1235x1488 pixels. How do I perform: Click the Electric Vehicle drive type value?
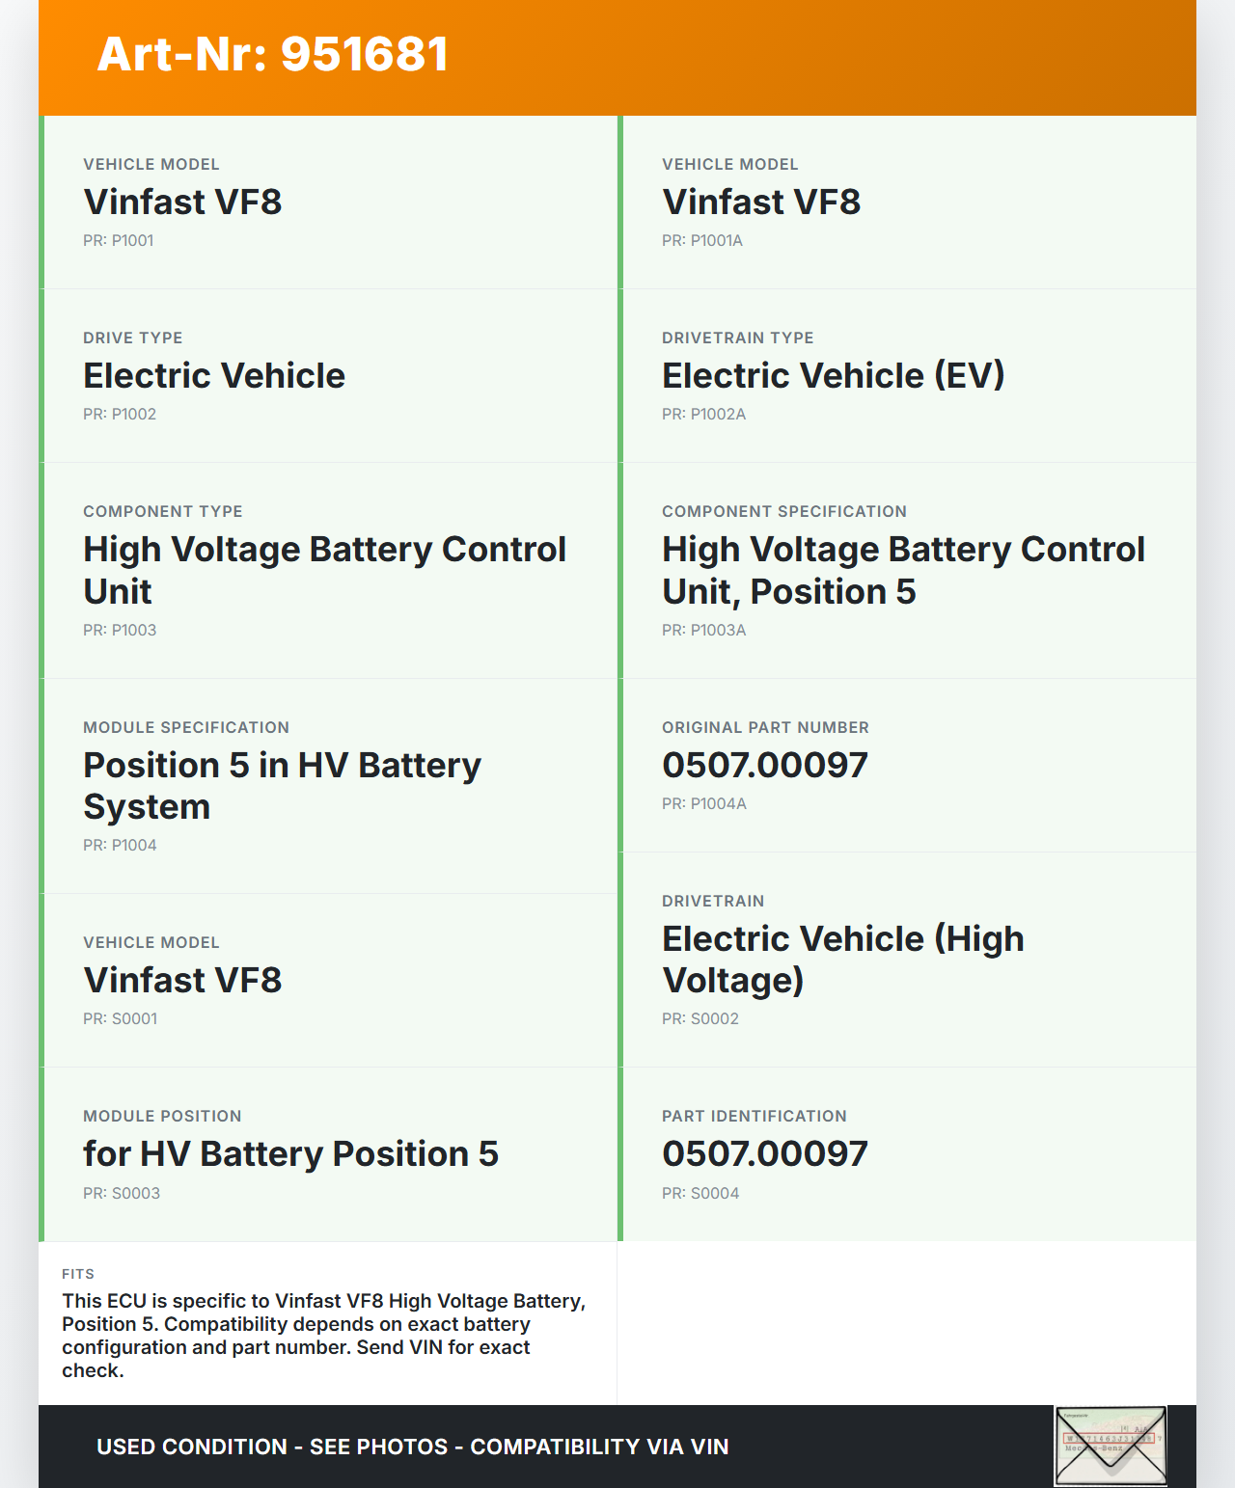pyautogui.click(x=214, y=376)
